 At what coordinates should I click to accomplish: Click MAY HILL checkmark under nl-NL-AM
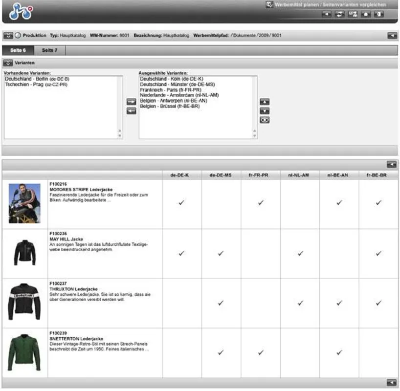point(301,253)
